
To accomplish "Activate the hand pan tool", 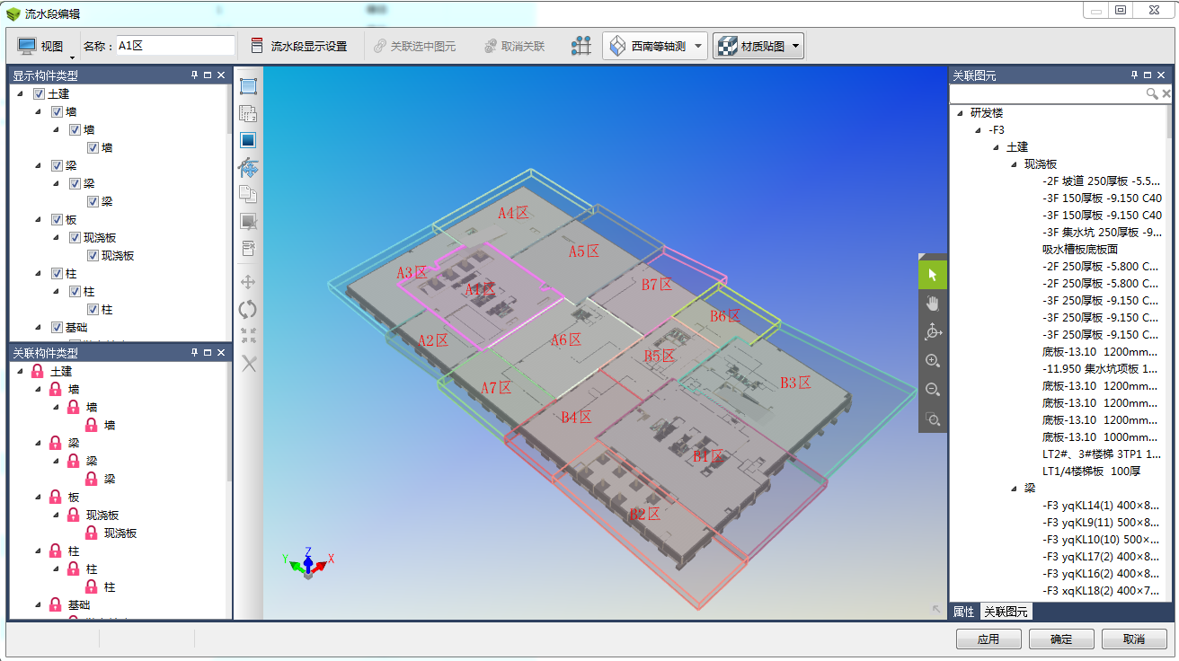I will coord(933,304).
